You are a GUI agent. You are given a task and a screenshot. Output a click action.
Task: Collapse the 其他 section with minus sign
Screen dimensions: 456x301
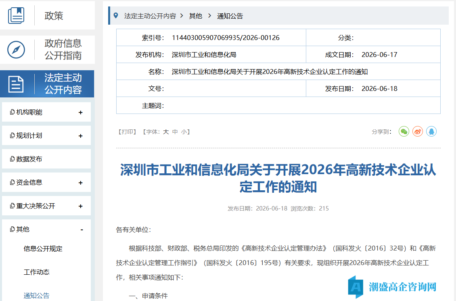pos(82,229)
